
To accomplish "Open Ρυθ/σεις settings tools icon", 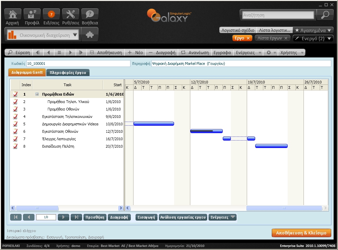I will pos(71,14).
